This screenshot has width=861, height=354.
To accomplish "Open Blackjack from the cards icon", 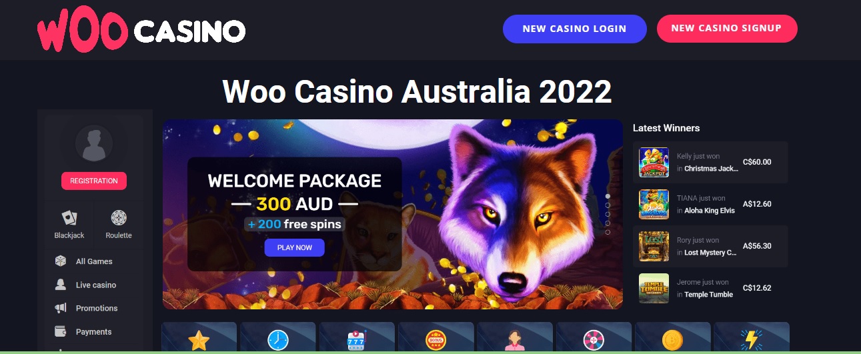I will tap(69, 225).
